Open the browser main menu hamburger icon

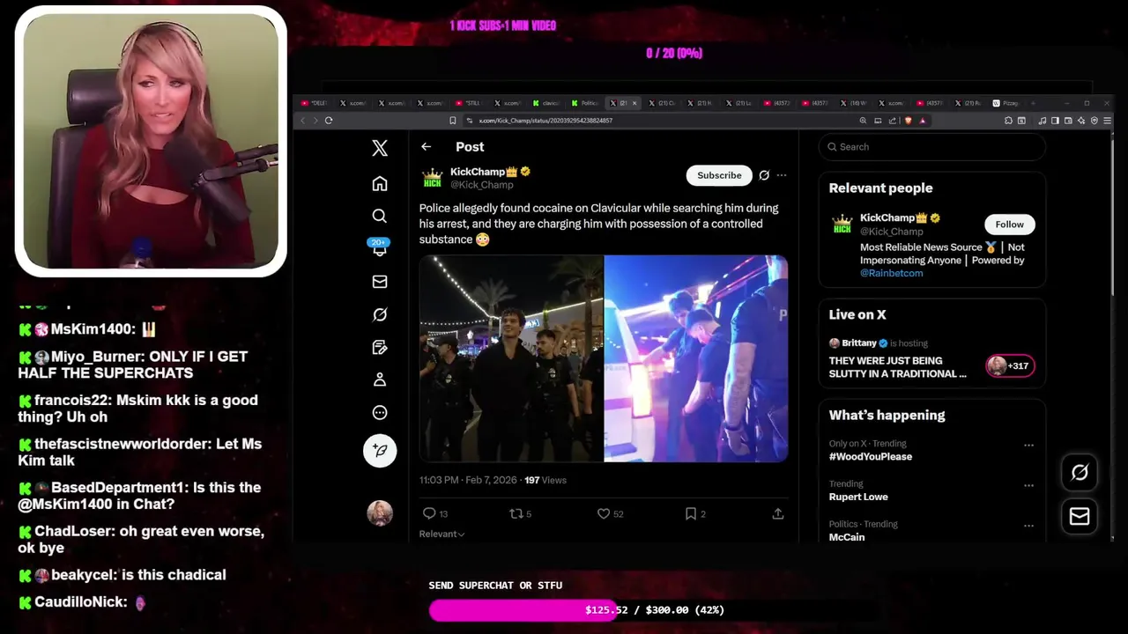point(1108,121)
